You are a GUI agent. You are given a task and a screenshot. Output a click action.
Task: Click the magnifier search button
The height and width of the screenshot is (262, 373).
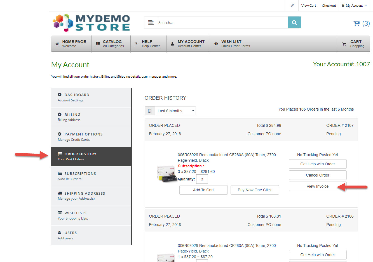[294, 23]
